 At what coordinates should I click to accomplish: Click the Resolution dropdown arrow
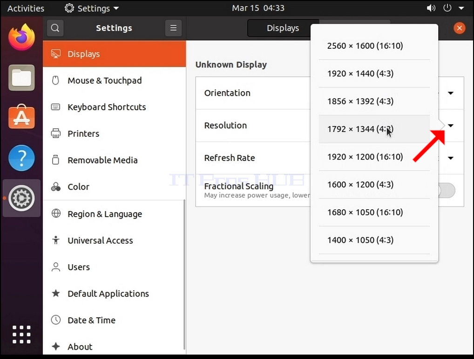pos(451,126)
